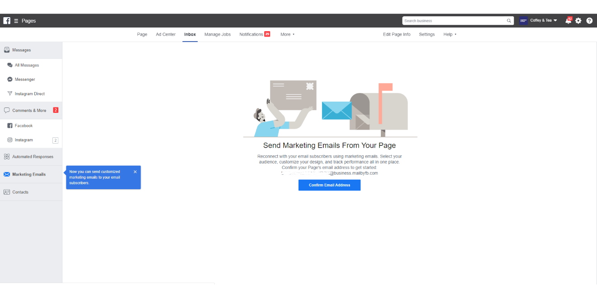Select the Instagram comments filter
This screenshot has width=597, height=298.
click(x=24, y=140)
